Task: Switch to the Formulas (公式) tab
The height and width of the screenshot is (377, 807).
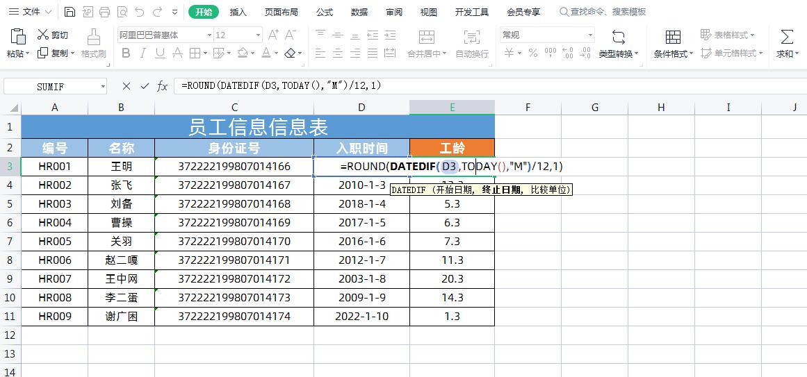Action: pos(324,12)
